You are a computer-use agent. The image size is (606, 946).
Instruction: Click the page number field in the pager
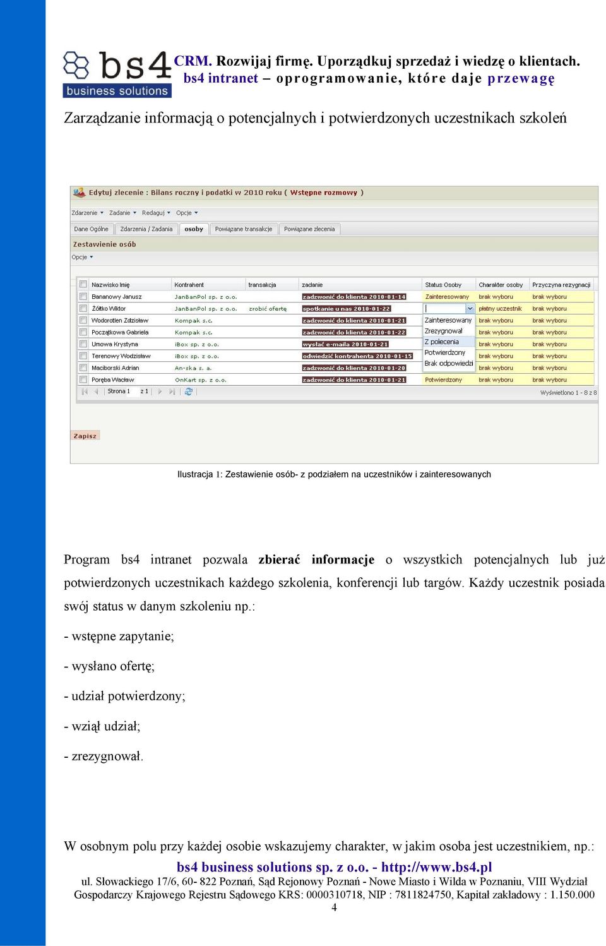click(x=134, y=392)
